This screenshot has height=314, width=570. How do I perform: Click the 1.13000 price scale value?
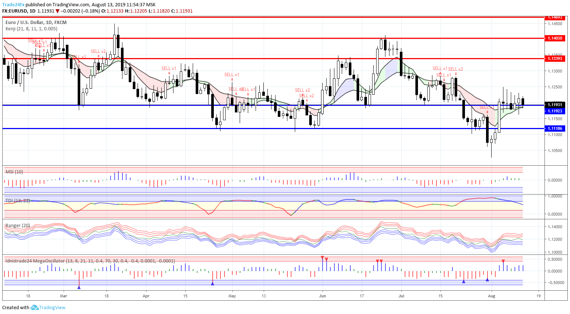[x=555, y=71]
